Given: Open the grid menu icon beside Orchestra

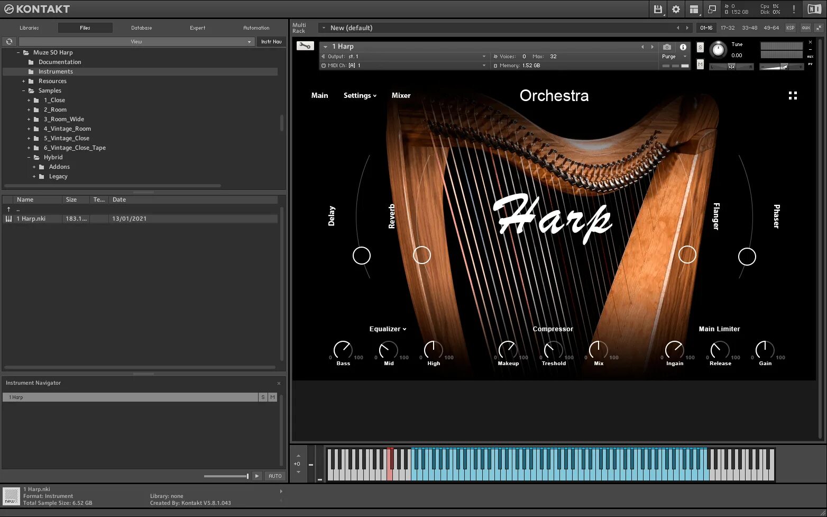Looking at the screenshot, I should pos(793,96).
